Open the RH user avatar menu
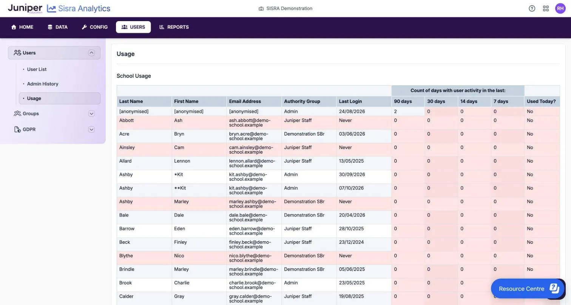 tap(560, 8)
